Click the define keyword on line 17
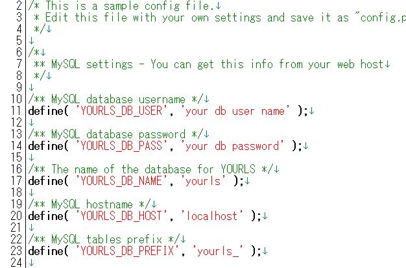 tap(45, 181)
